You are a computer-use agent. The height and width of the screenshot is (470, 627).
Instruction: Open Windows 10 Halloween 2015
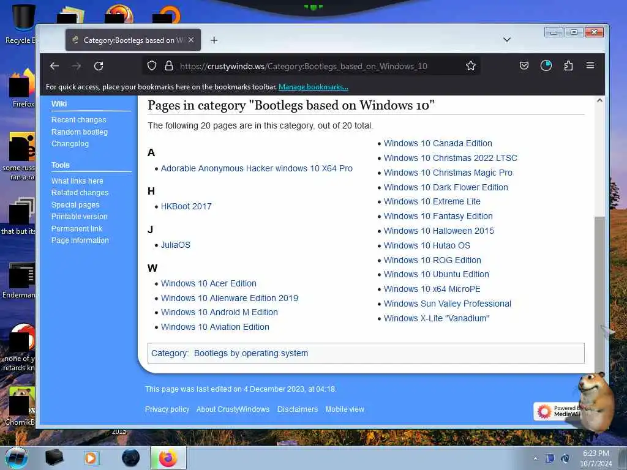pos(438,231)
